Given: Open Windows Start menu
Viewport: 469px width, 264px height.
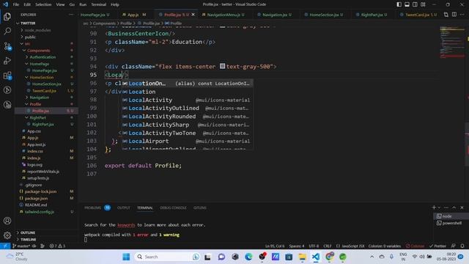Looking at the screenshot, I should (x=126, y=257).
